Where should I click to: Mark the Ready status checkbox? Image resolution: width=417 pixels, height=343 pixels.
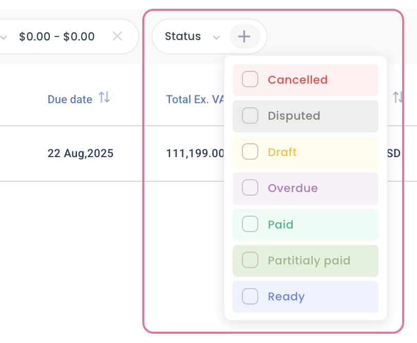(x=250, y=296)
